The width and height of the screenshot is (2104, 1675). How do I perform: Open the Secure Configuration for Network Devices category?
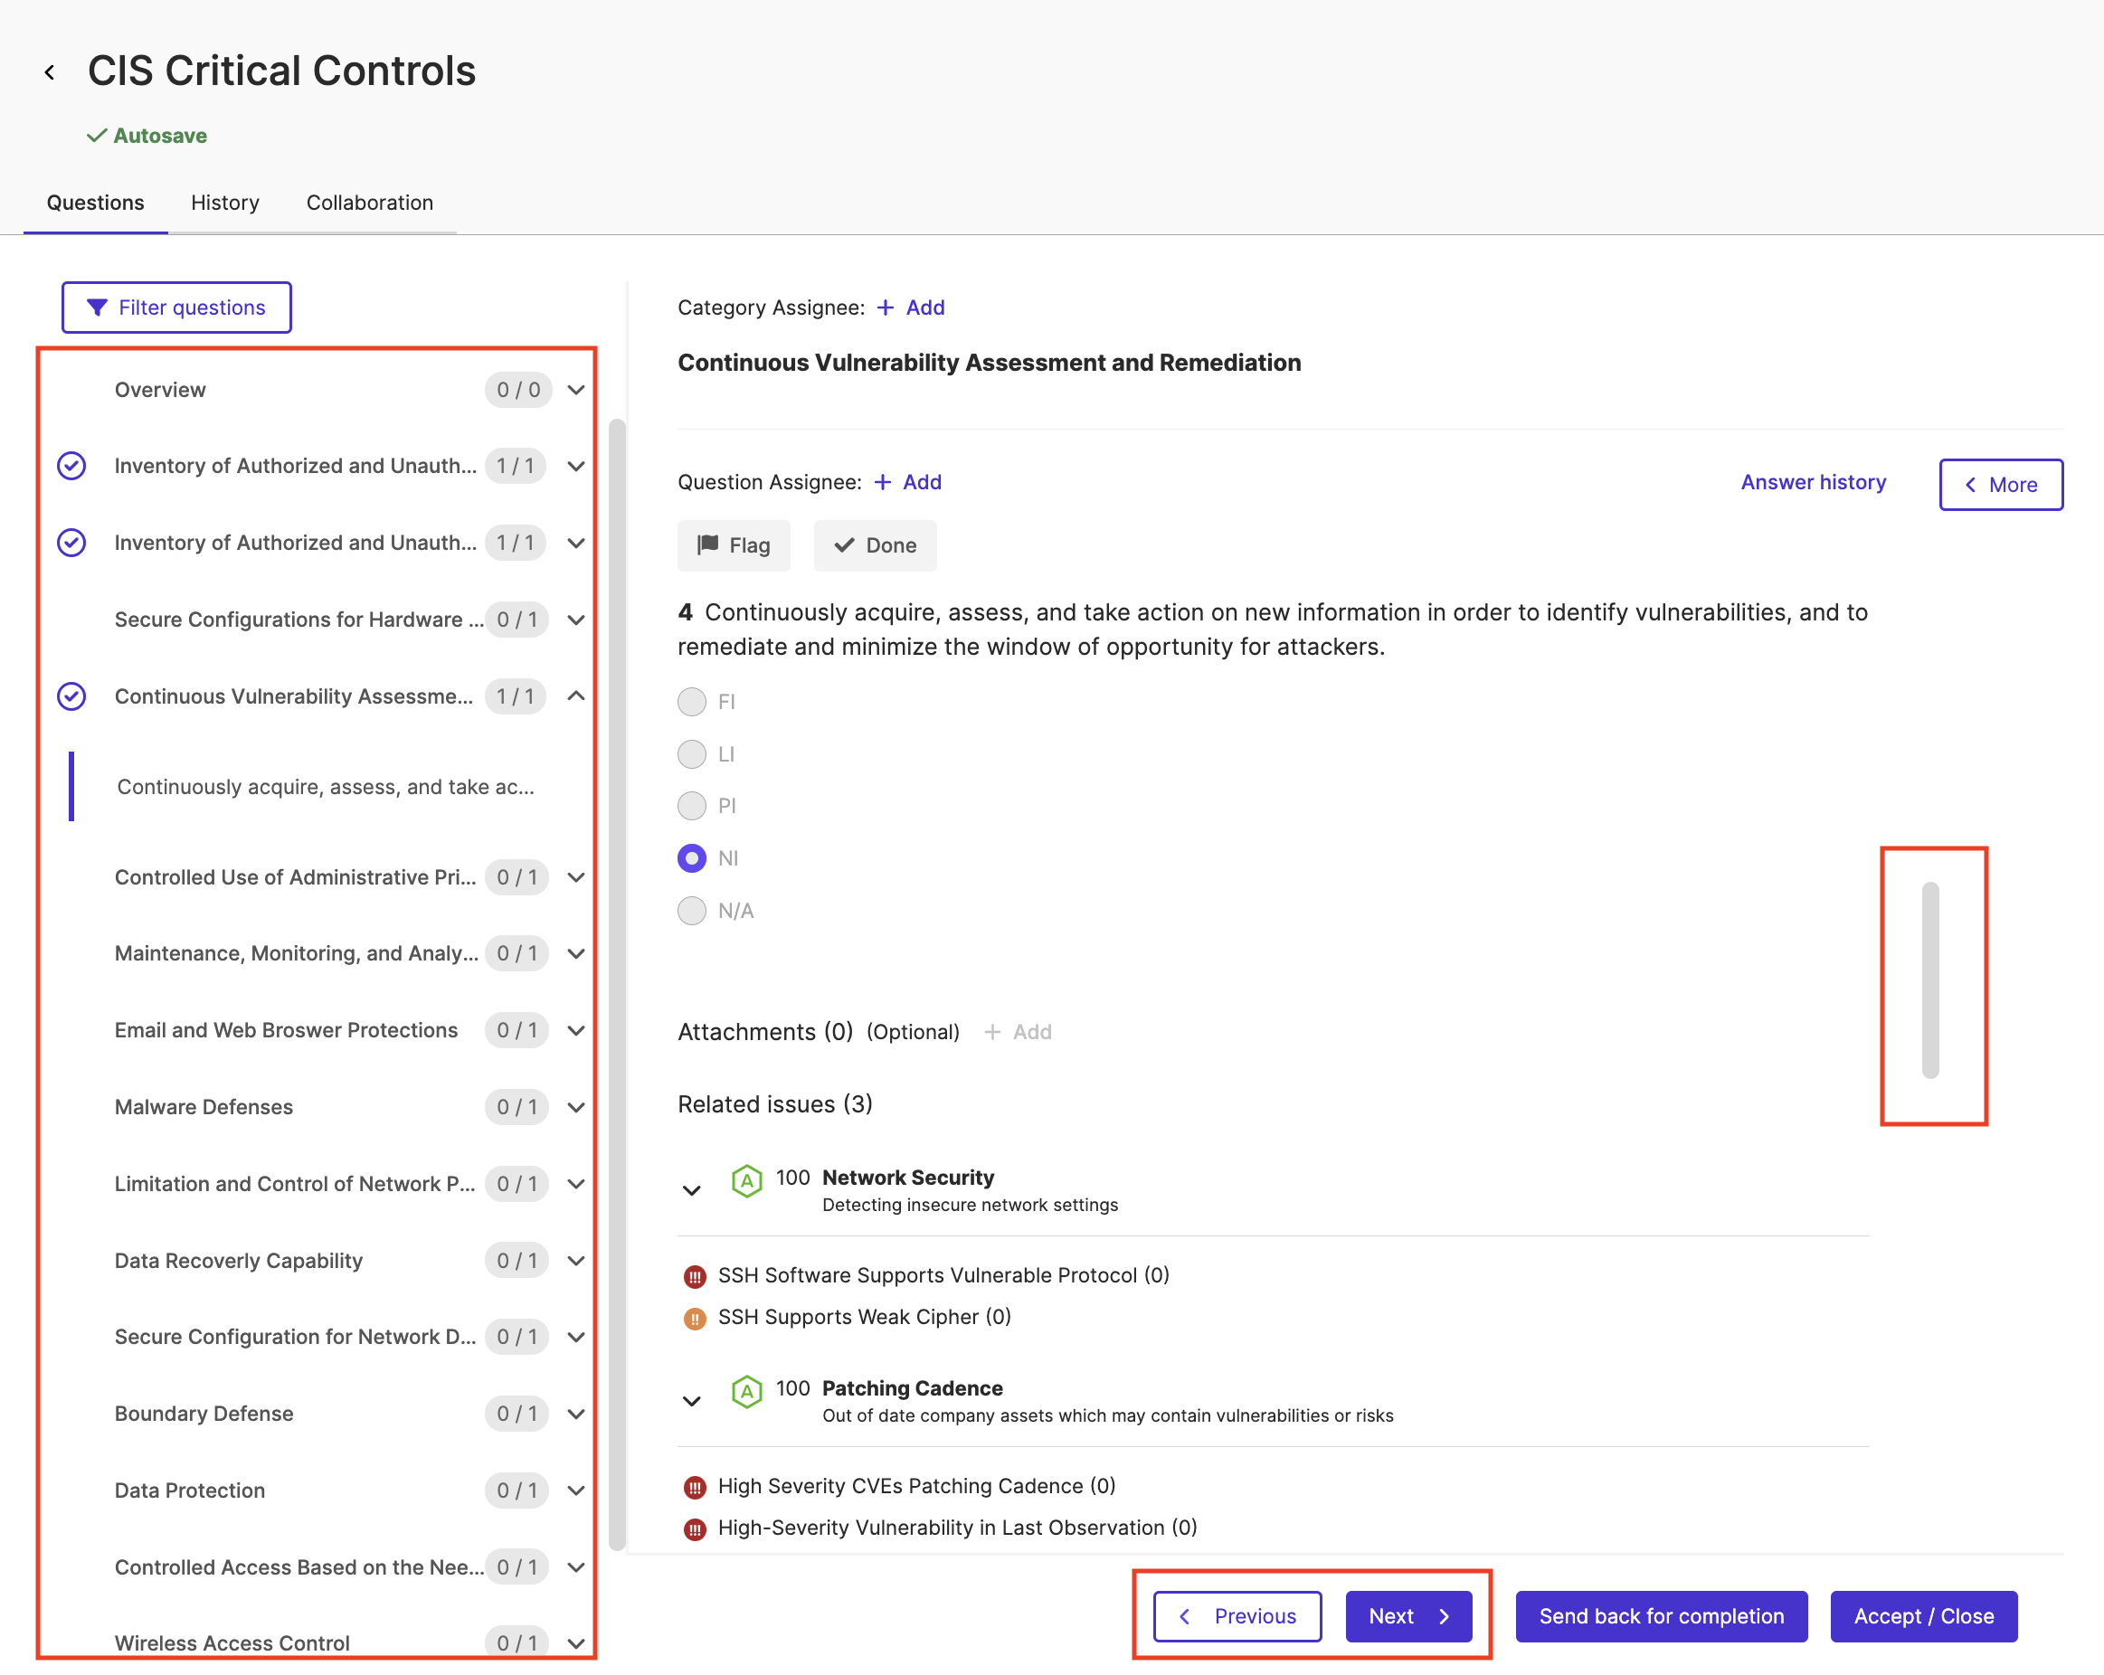point(295,1337)
